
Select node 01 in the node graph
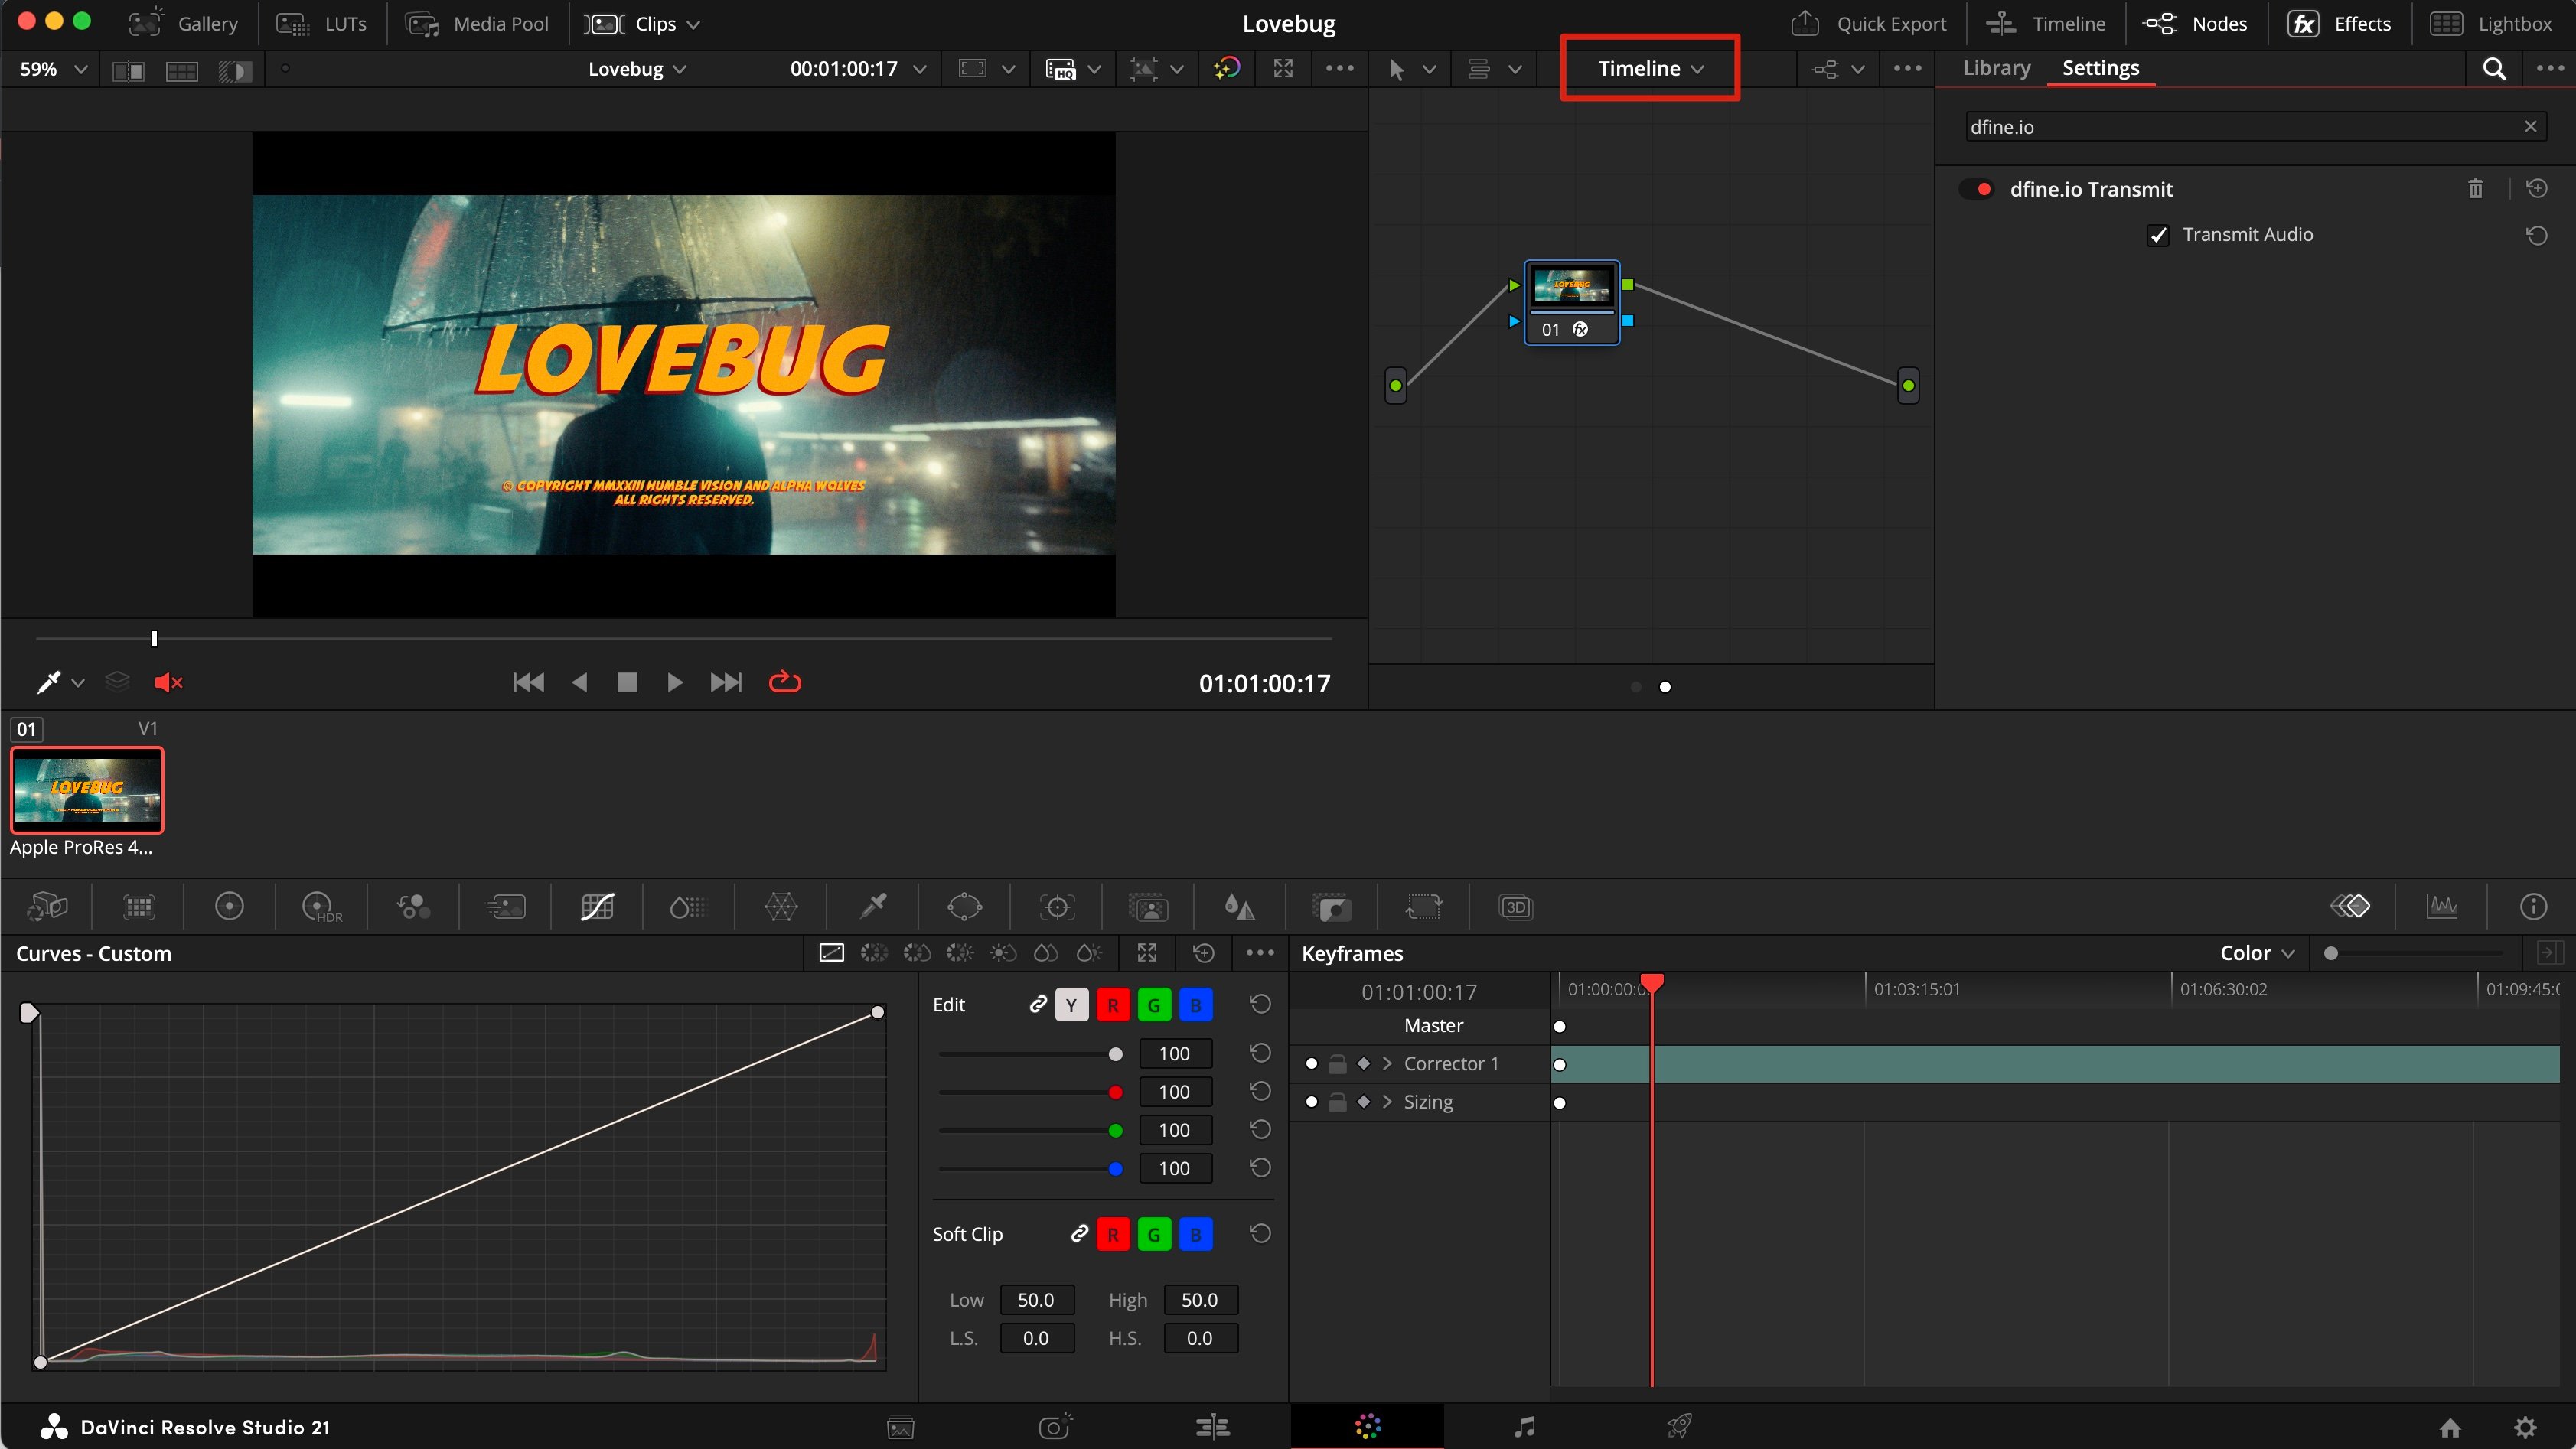(x=1571, y=302)
